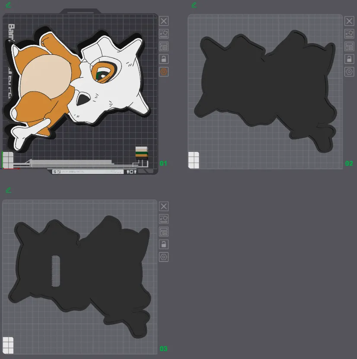Open the orange plate 01 settings icon

tap(164, 72)
